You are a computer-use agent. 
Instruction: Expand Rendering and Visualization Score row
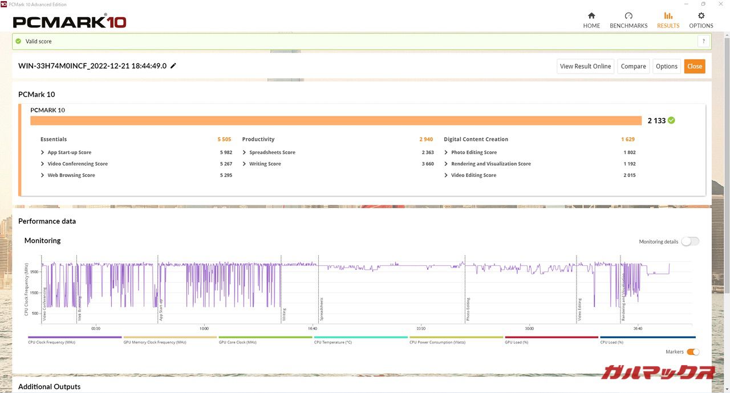coord(446,164)
